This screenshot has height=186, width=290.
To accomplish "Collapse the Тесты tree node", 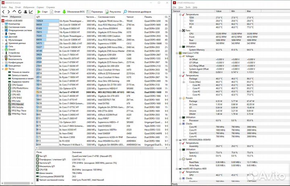I will [2, 69].
